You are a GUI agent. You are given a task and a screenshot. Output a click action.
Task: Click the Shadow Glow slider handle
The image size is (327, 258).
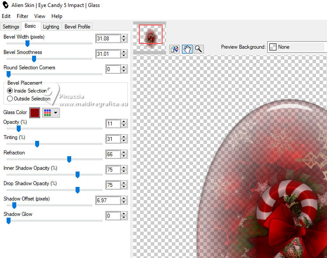click(x=8, y=221)
